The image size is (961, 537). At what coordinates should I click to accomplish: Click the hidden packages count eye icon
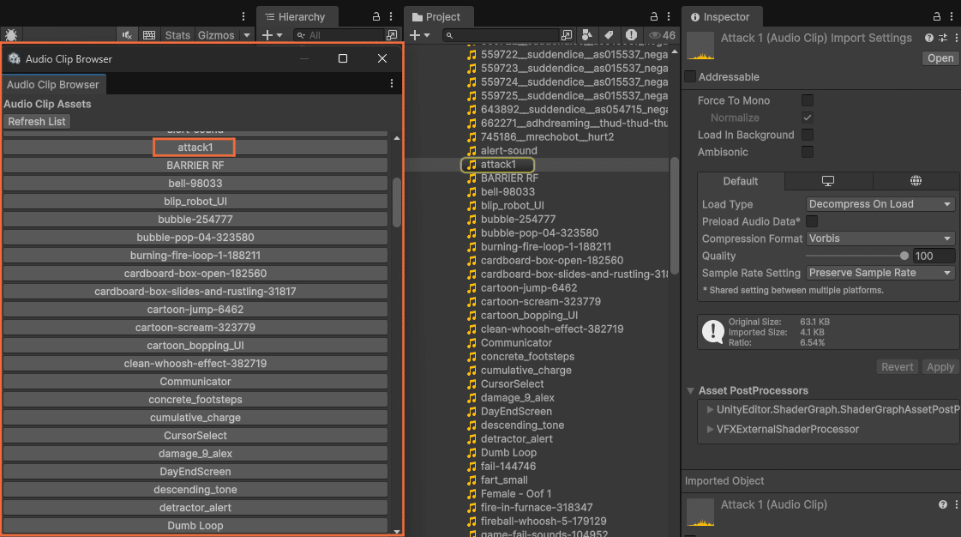point(655,35)
